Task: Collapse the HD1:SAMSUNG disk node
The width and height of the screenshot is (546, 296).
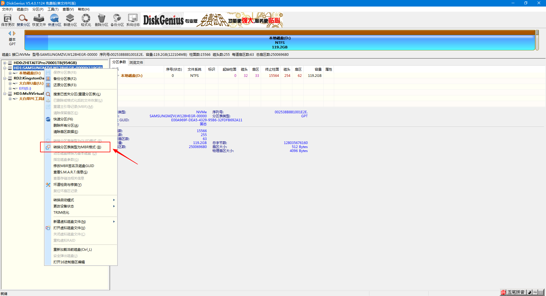Action: point(5,68)
